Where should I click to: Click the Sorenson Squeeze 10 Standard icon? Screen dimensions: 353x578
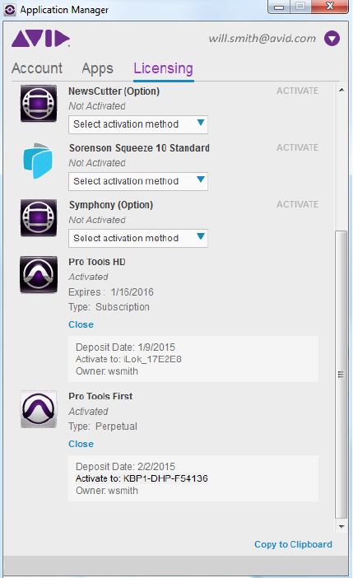click(x=38, y=161)
